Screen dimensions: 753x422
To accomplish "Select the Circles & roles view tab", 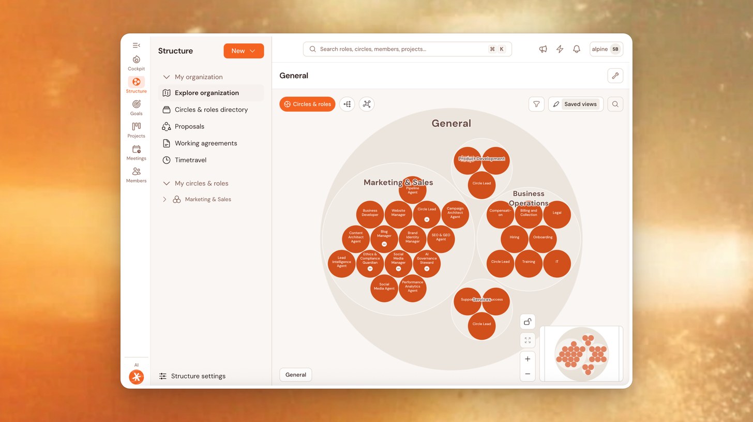I will [x=307, y=104].
